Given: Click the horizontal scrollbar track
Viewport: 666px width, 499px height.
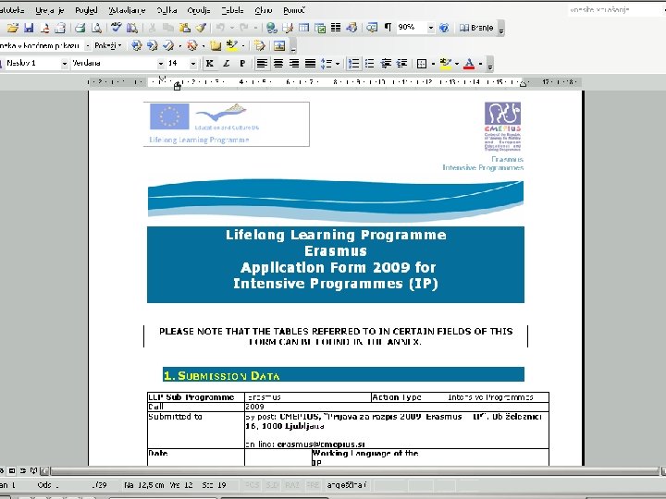Looking at the screenshot, I should 354,470.
